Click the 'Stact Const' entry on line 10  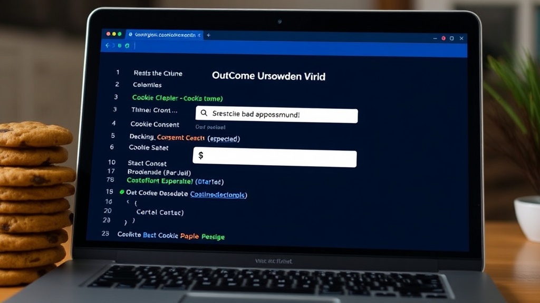[x=147, y=163]
